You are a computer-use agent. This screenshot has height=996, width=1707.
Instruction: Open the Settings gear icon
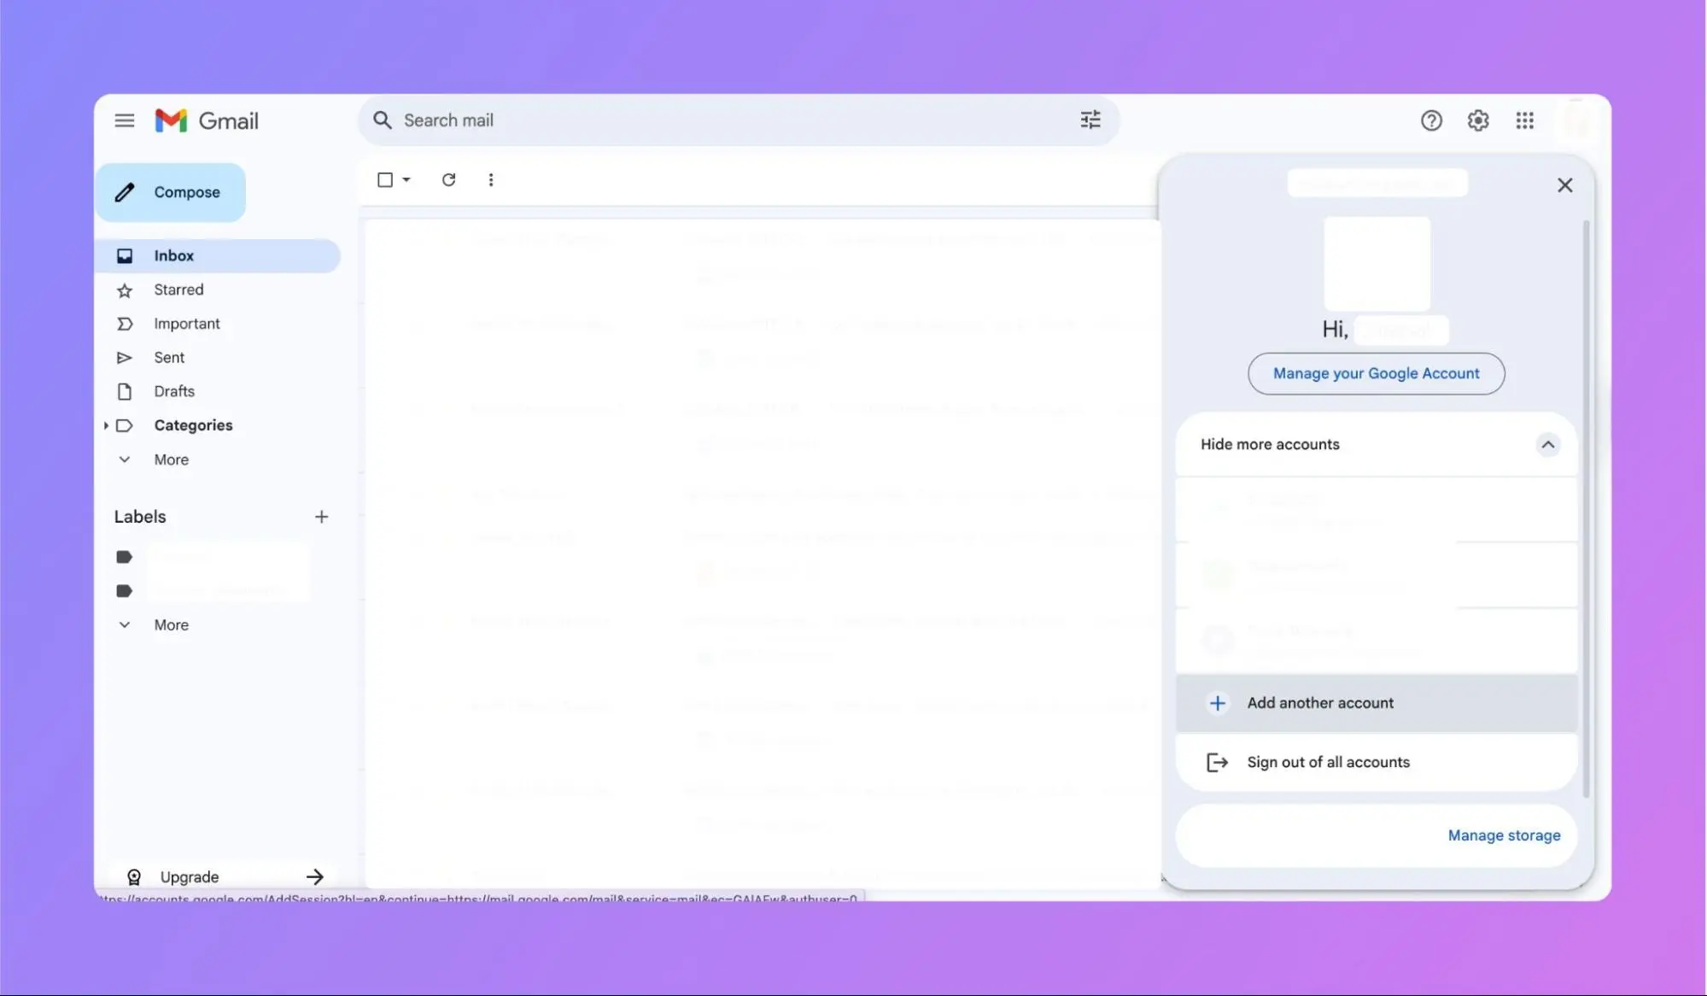pos(1478,120)
